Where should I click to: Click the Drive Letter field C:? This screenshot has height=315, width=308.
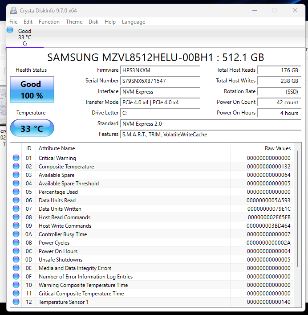[x=160, y=113]
